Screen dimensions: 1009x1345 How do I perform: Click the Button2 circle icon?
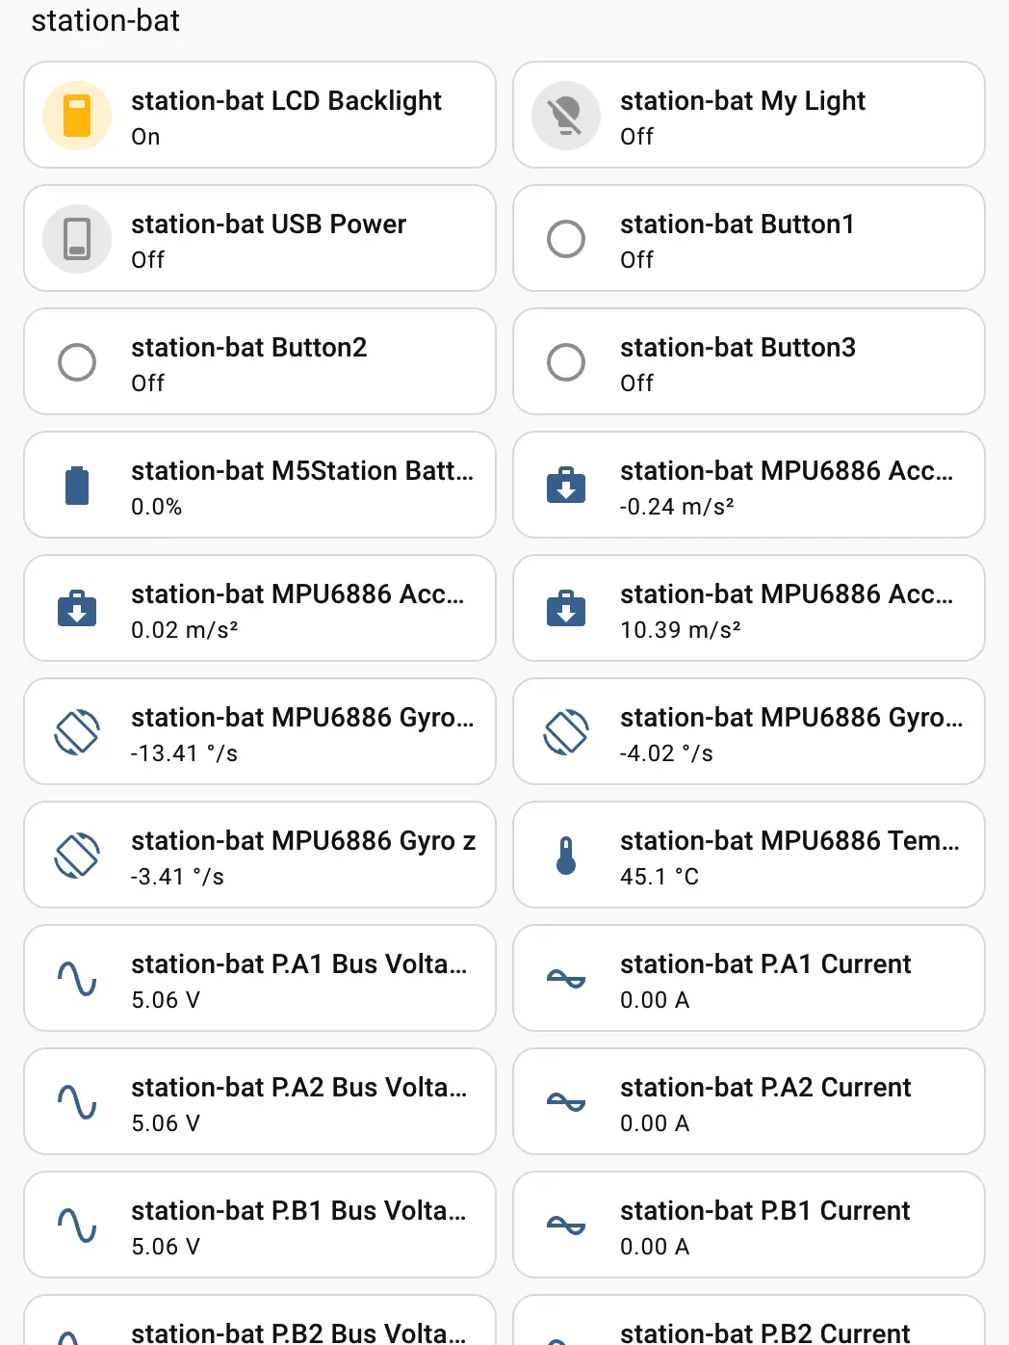click(77, 362)
